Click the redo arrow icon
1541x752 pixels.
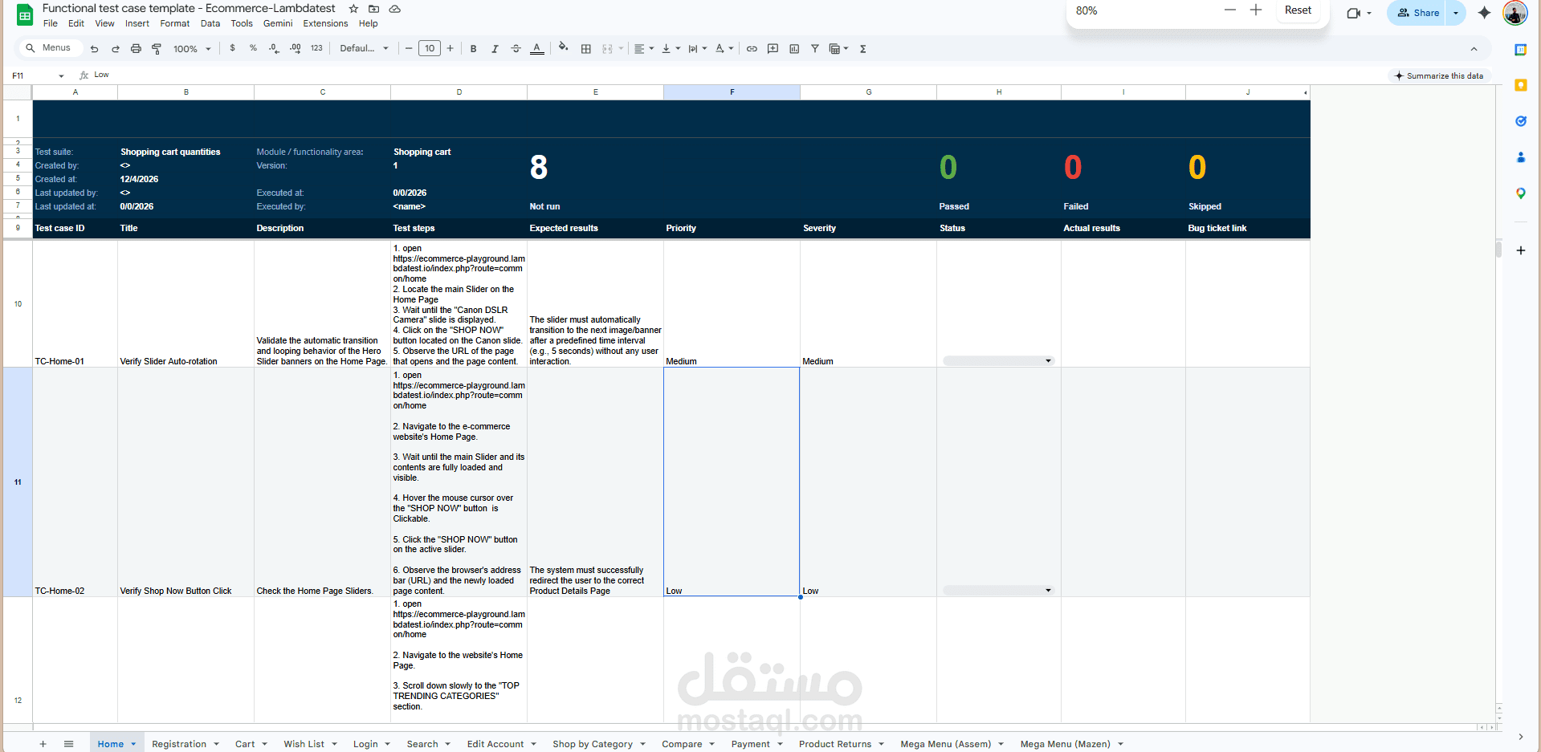click(116, 49)
